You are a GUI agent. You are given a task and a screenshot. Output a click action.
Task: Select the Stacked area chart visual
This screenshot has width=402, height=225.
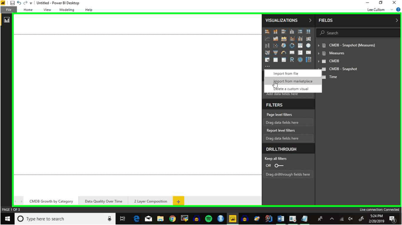[284, 39]
